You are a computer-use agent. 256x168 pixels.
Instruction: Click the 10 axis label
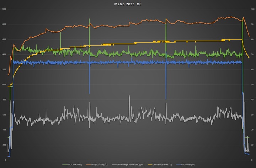click(252, 145)
